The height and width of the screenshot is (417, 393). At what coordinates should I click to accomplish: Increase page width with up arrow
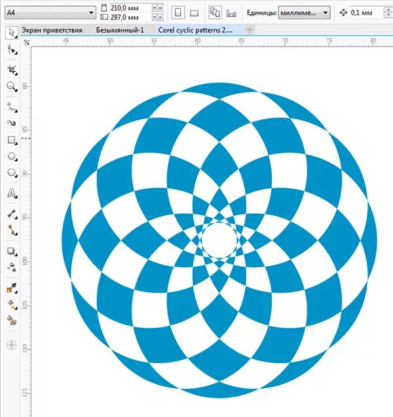160,9
